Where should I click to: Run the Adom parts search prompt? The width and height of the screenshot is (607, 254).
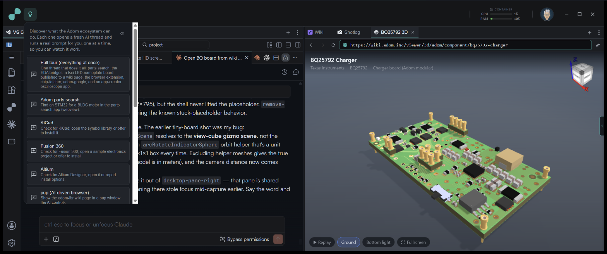click(x=78, y=105)
